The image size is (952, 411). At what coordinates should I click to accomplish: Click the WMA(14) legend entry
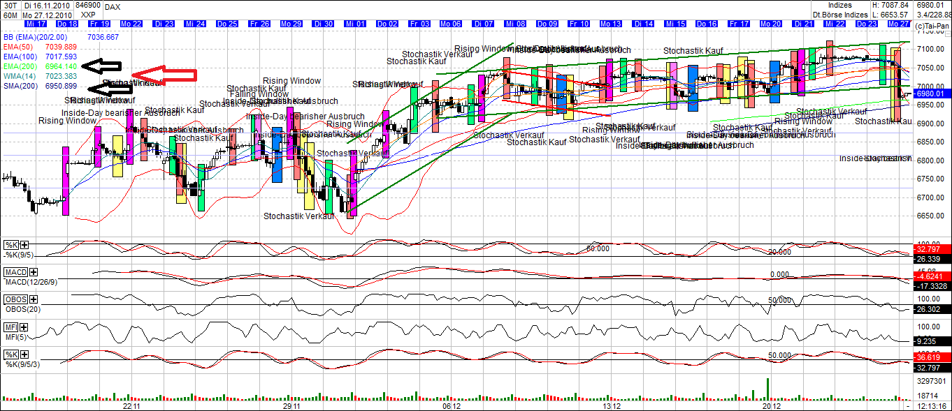click(20, 76)
